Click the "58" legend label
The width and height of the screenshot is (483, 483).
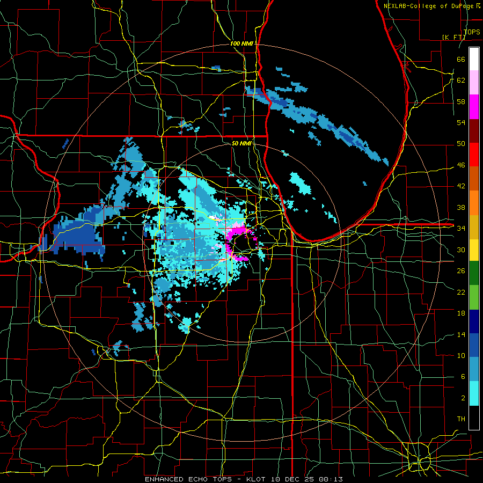461,101
